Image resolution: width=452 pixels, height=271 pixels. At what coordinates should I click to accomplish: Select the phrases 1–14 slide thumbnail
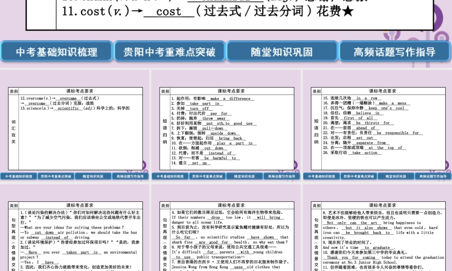pos(226,126)
